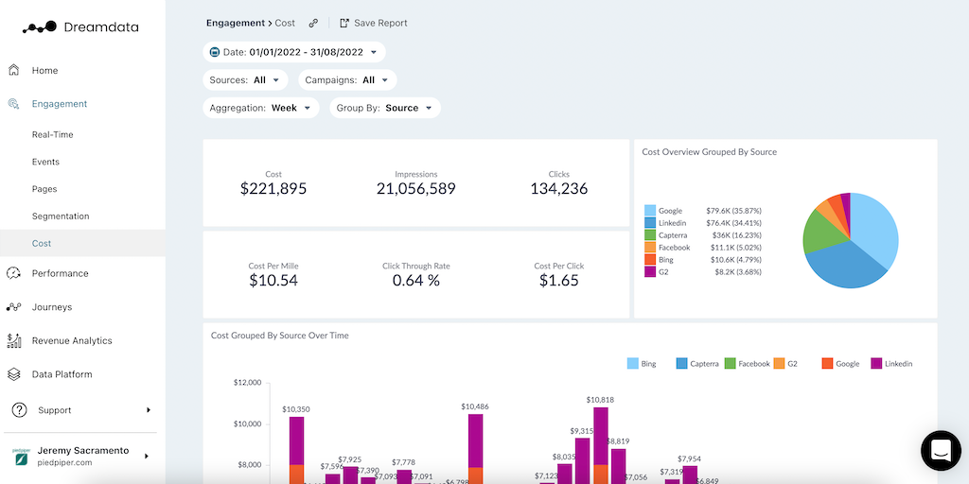Copy report link using chain icon
This screenshot has width=969, height=484.
(314, 23)
